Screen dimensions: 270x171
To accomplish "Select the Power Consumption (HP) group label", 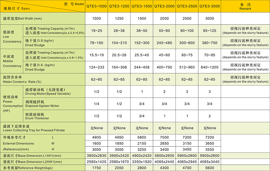I will point(12,104).
